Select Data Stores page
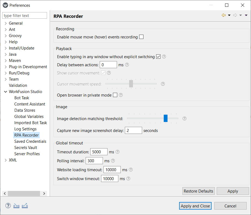Screen dimensions: 251x215 [25, 110]
